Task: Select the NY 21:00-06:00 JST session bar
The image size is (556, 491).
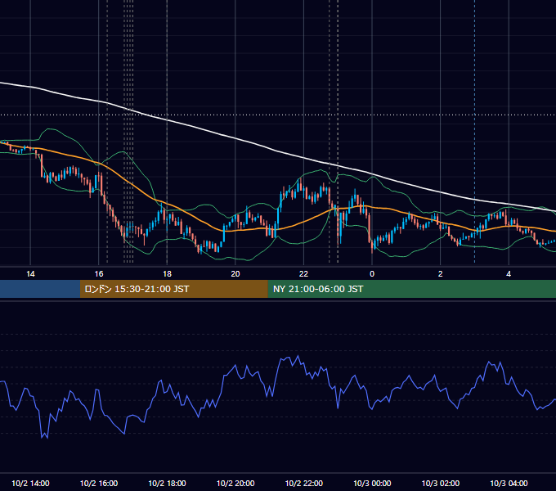Action: pos(411,289)
